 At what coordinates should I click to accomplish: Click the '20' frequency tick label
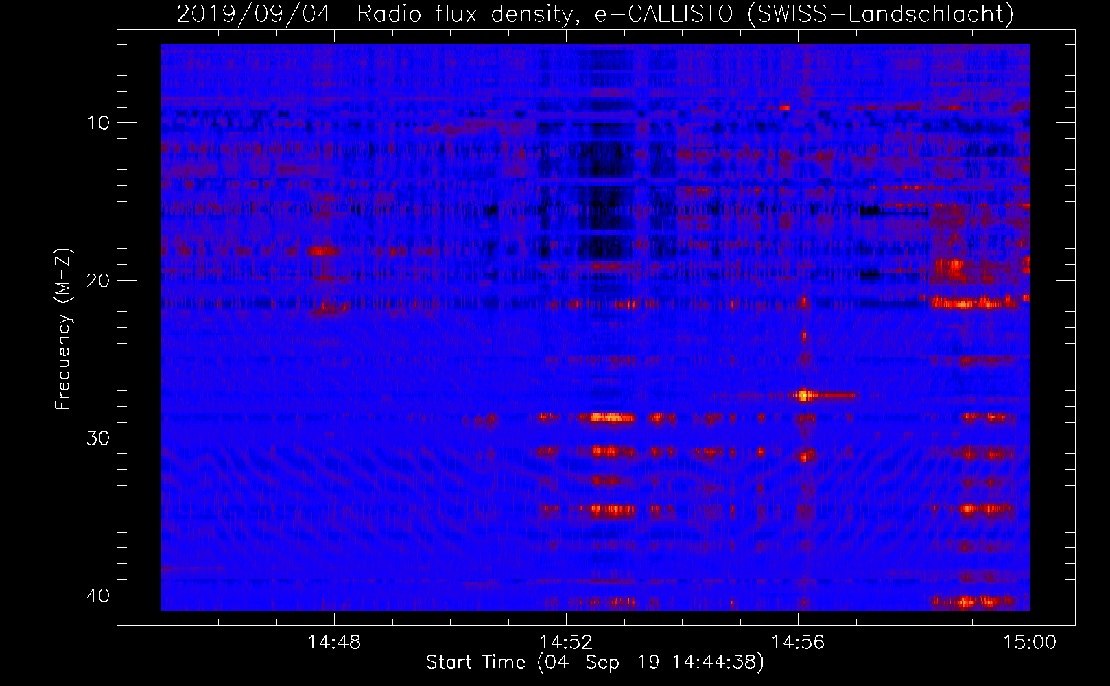(98, 280)
